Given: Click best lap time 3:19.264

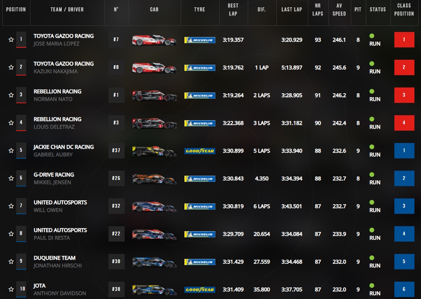Looking at the screenshot, I should 233,95.
